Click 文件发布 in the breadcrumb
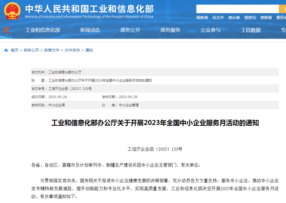Image resolution: width=286 pixels, height=203 pixels. click(72, 50)
